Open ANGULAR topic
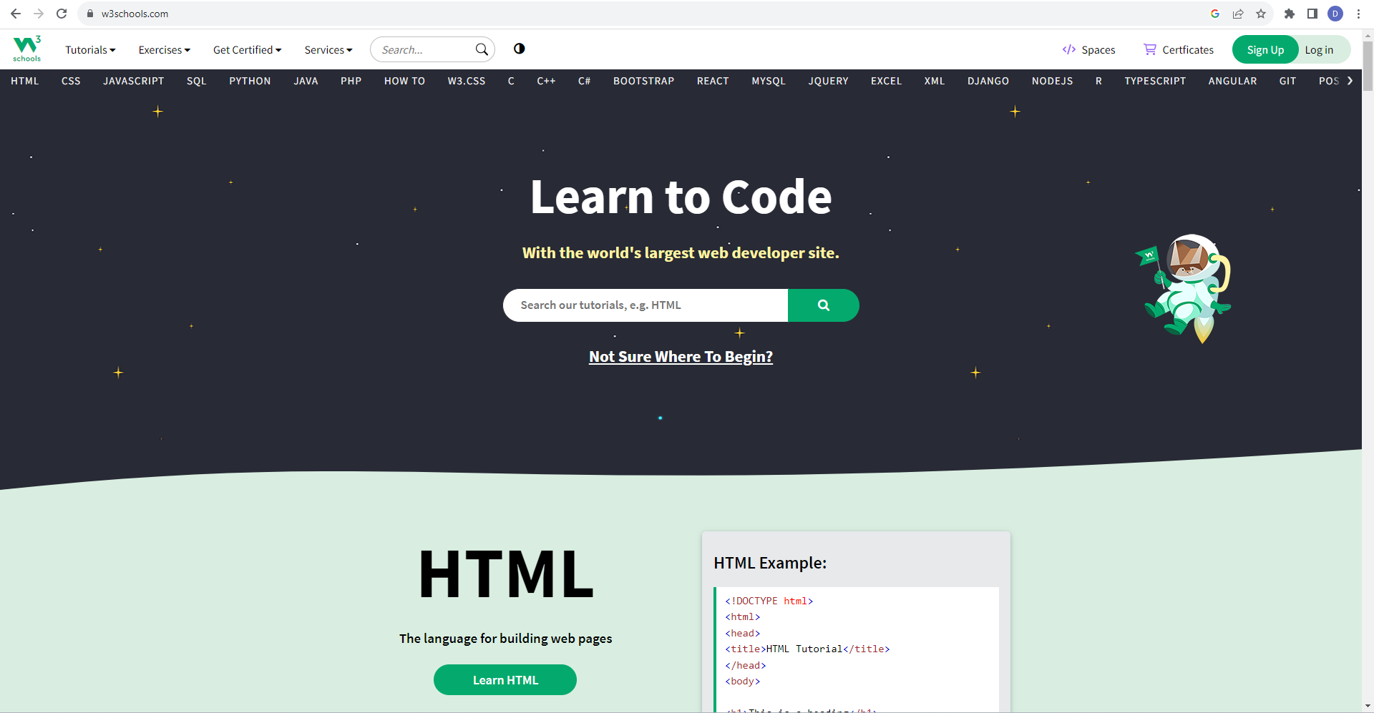Screen dimensions: 1374x713 [x=1232, y=81]
